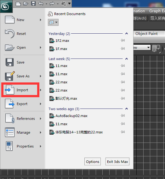Select Export in the application menu

(x=23, y=104)
